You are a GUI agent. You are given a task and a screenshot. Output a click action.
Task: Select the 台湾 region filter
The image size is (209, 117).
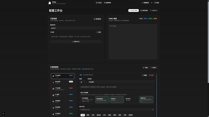coord(93,115)
